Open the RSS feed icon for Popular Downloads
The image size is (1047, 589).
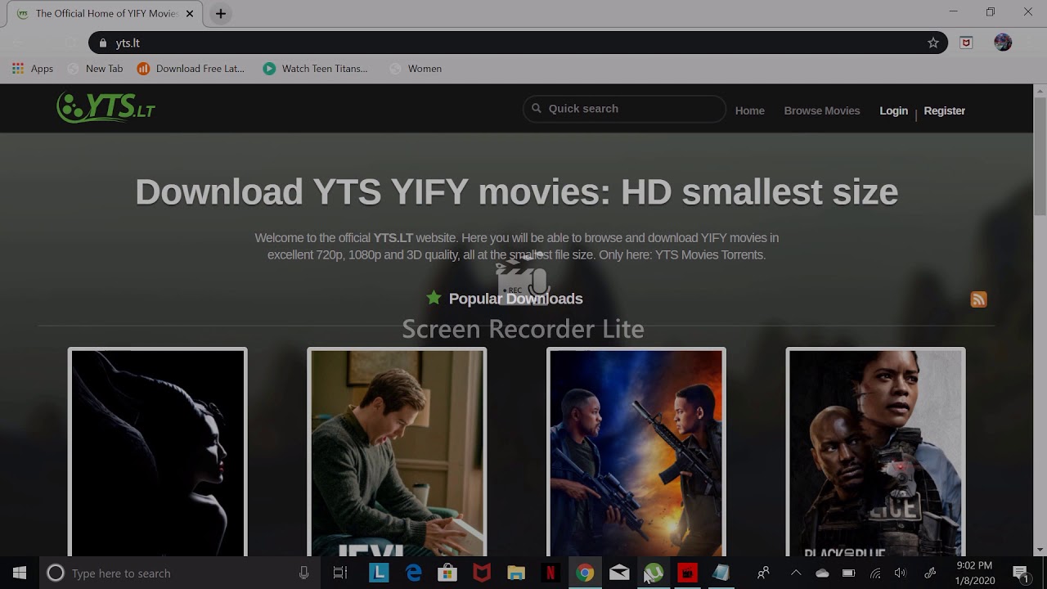pos(978,299)
